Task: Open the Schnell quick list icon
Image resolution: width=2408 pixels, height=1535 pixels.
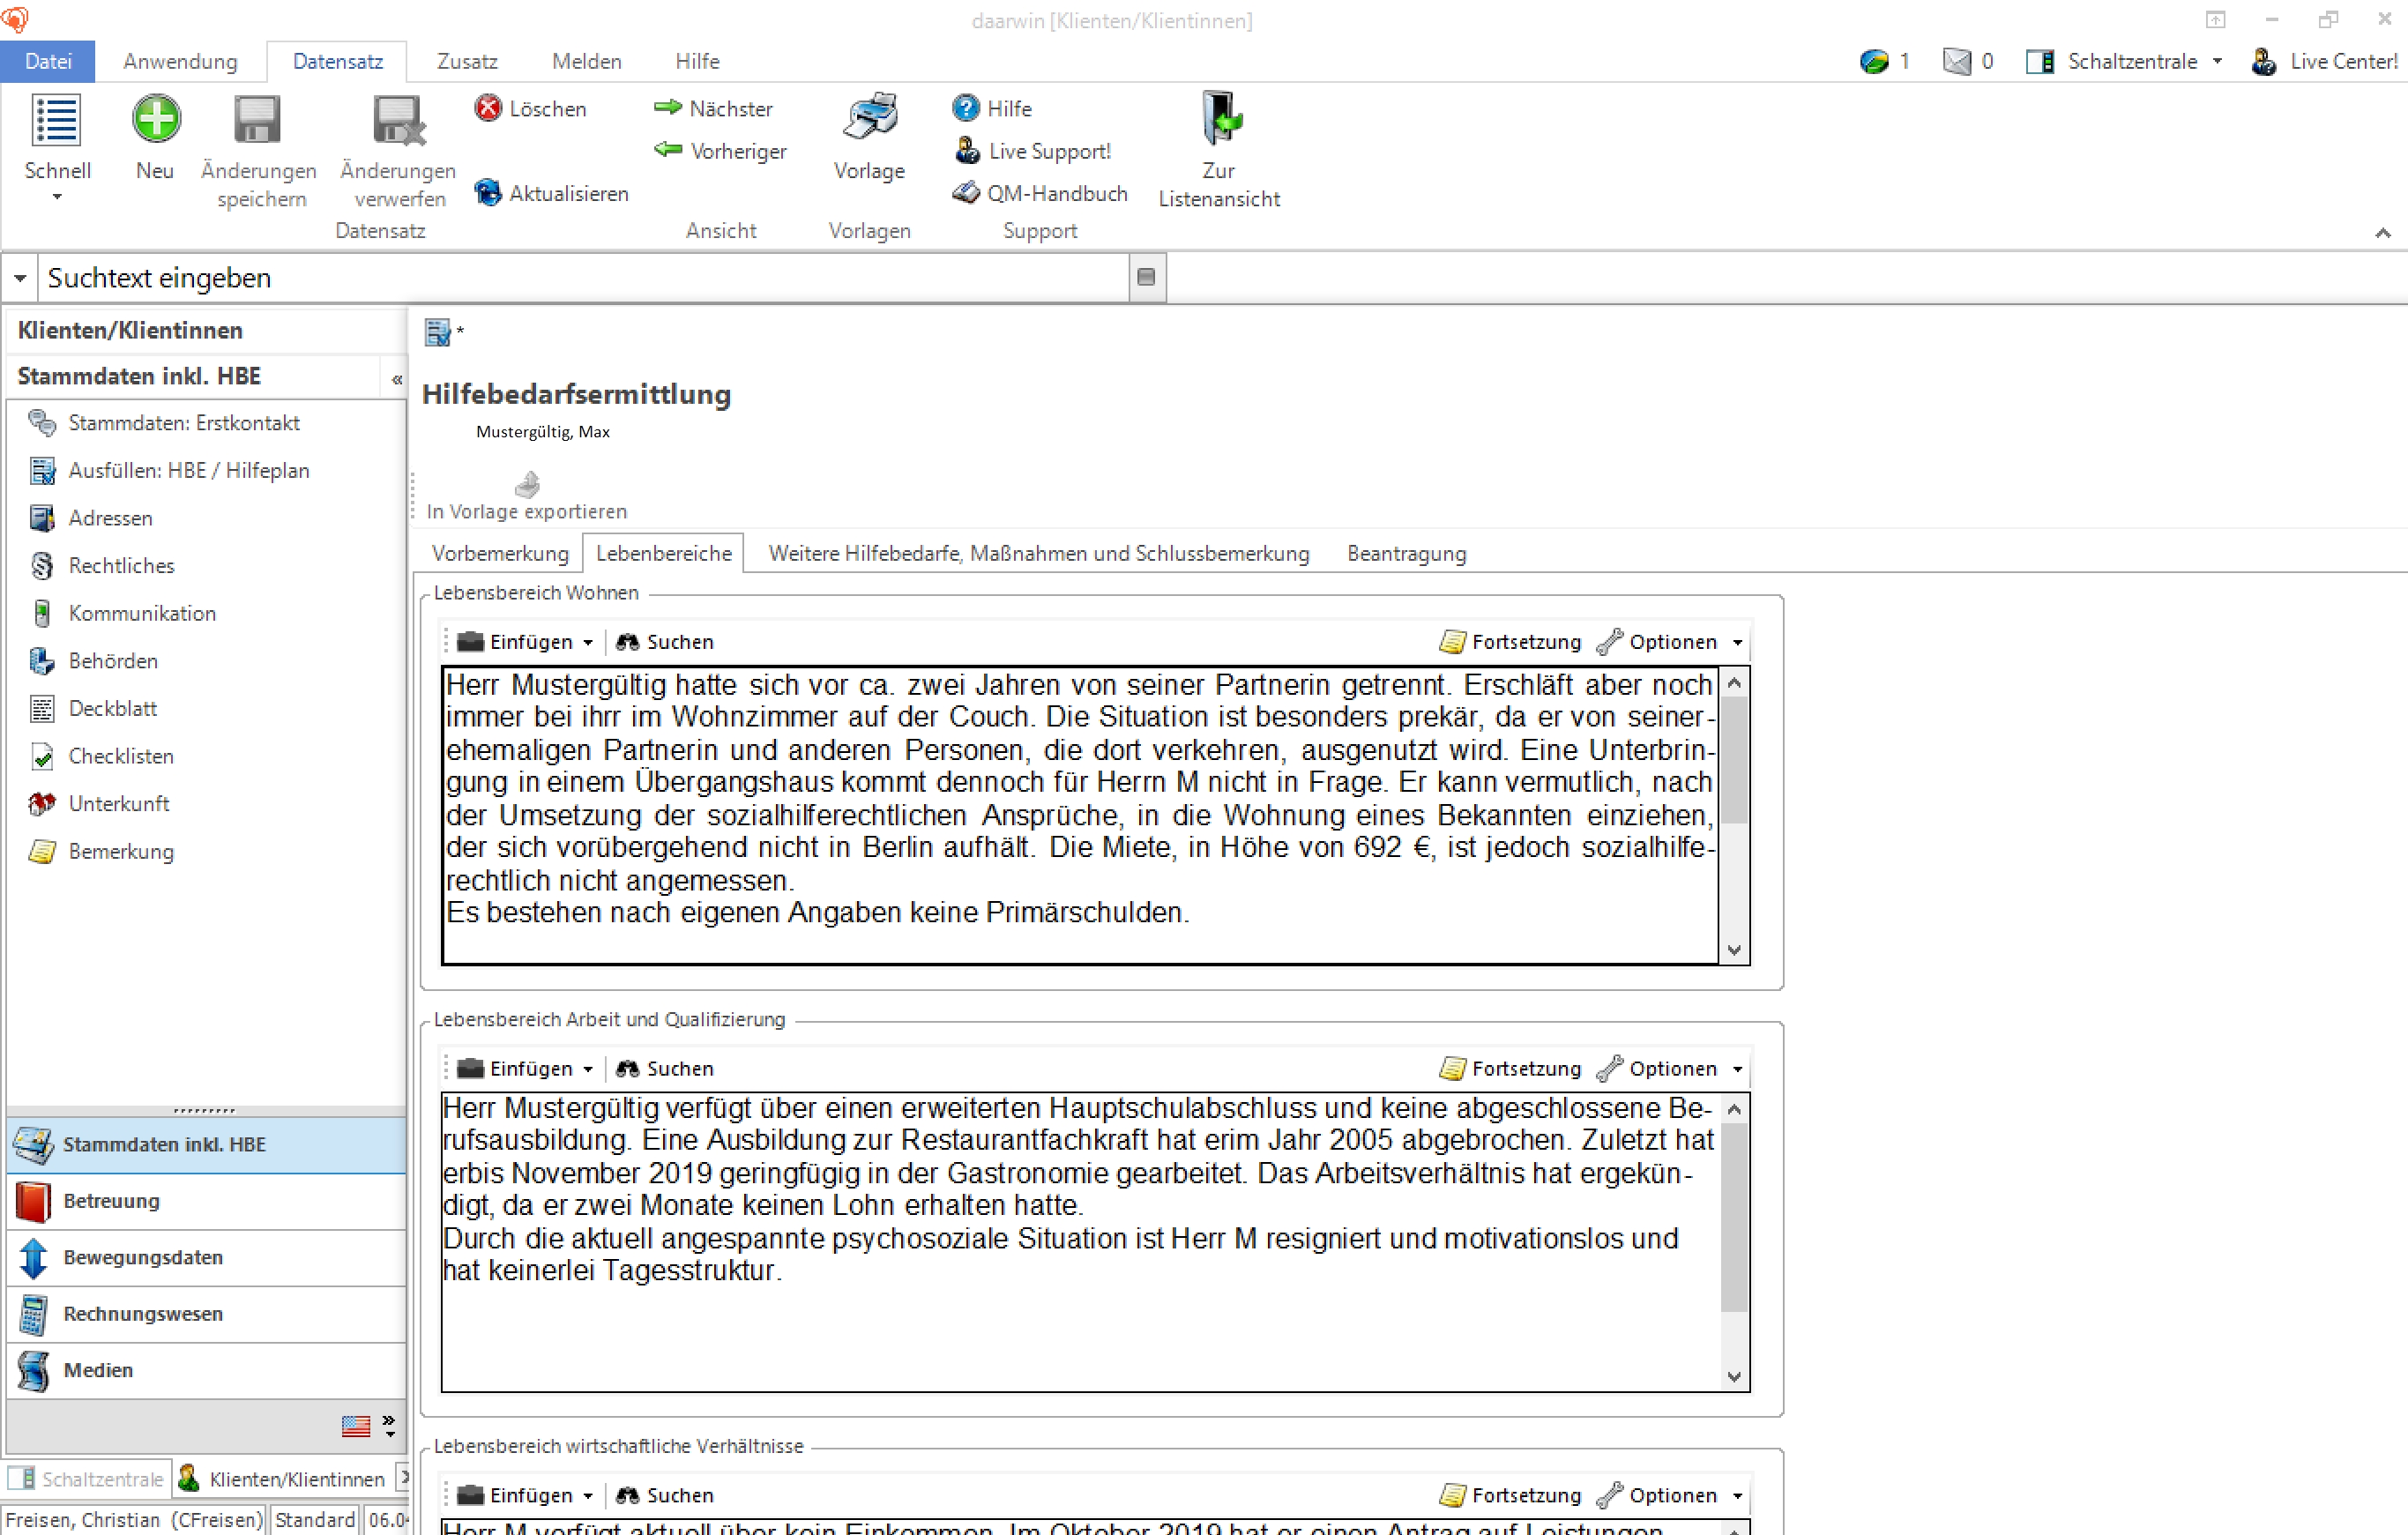Action: point(57,120)
